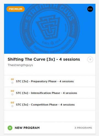99x136 pixels.
Task: Click the 3 PROGRAMS counter
Action: point(83,128)
